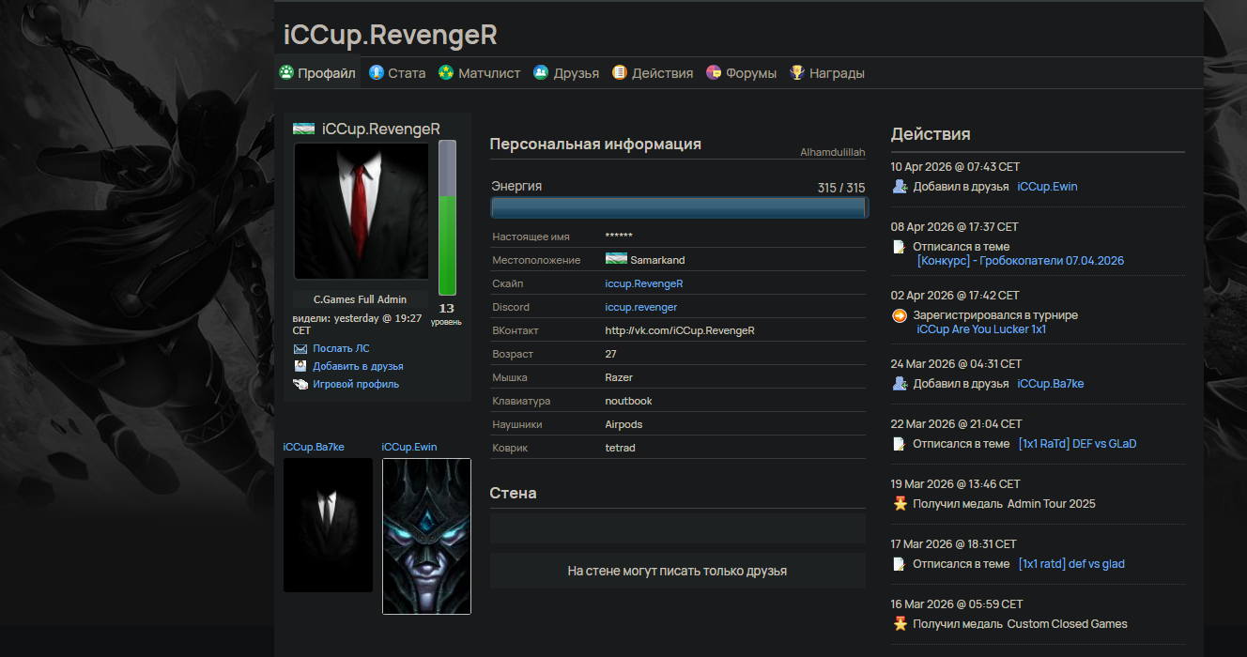Click the green paw Профайл icon
The width and height of the screenshot is (1247, 657).
pyautogui.click(x=287, y=72)
